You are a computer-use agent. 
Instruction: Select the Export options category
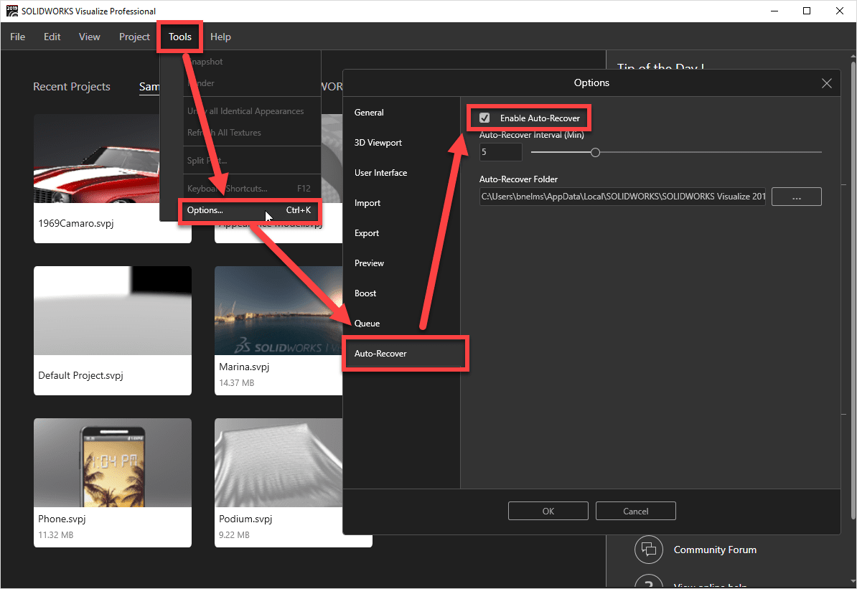pos(366,232)
